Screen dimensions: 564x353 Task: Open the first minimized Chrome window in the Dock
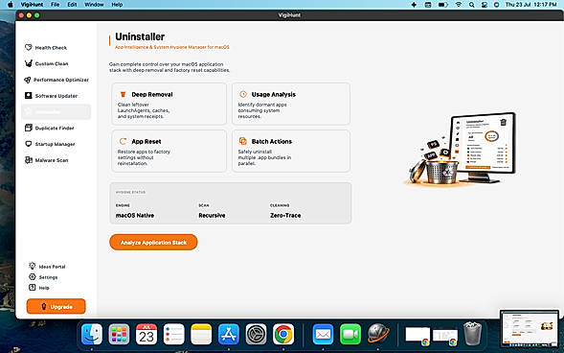pyautogui.click(x=417, y=336)
